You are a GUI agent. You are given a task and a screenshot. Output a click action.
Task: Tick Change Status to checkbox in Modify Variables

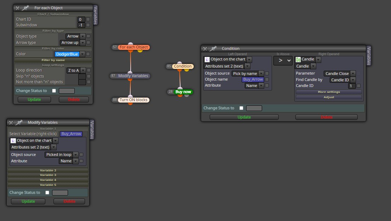coord(47,192)
